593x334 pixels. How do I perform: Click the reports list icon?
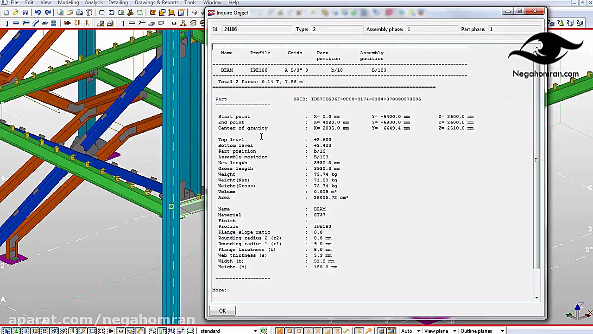point(61,12)
